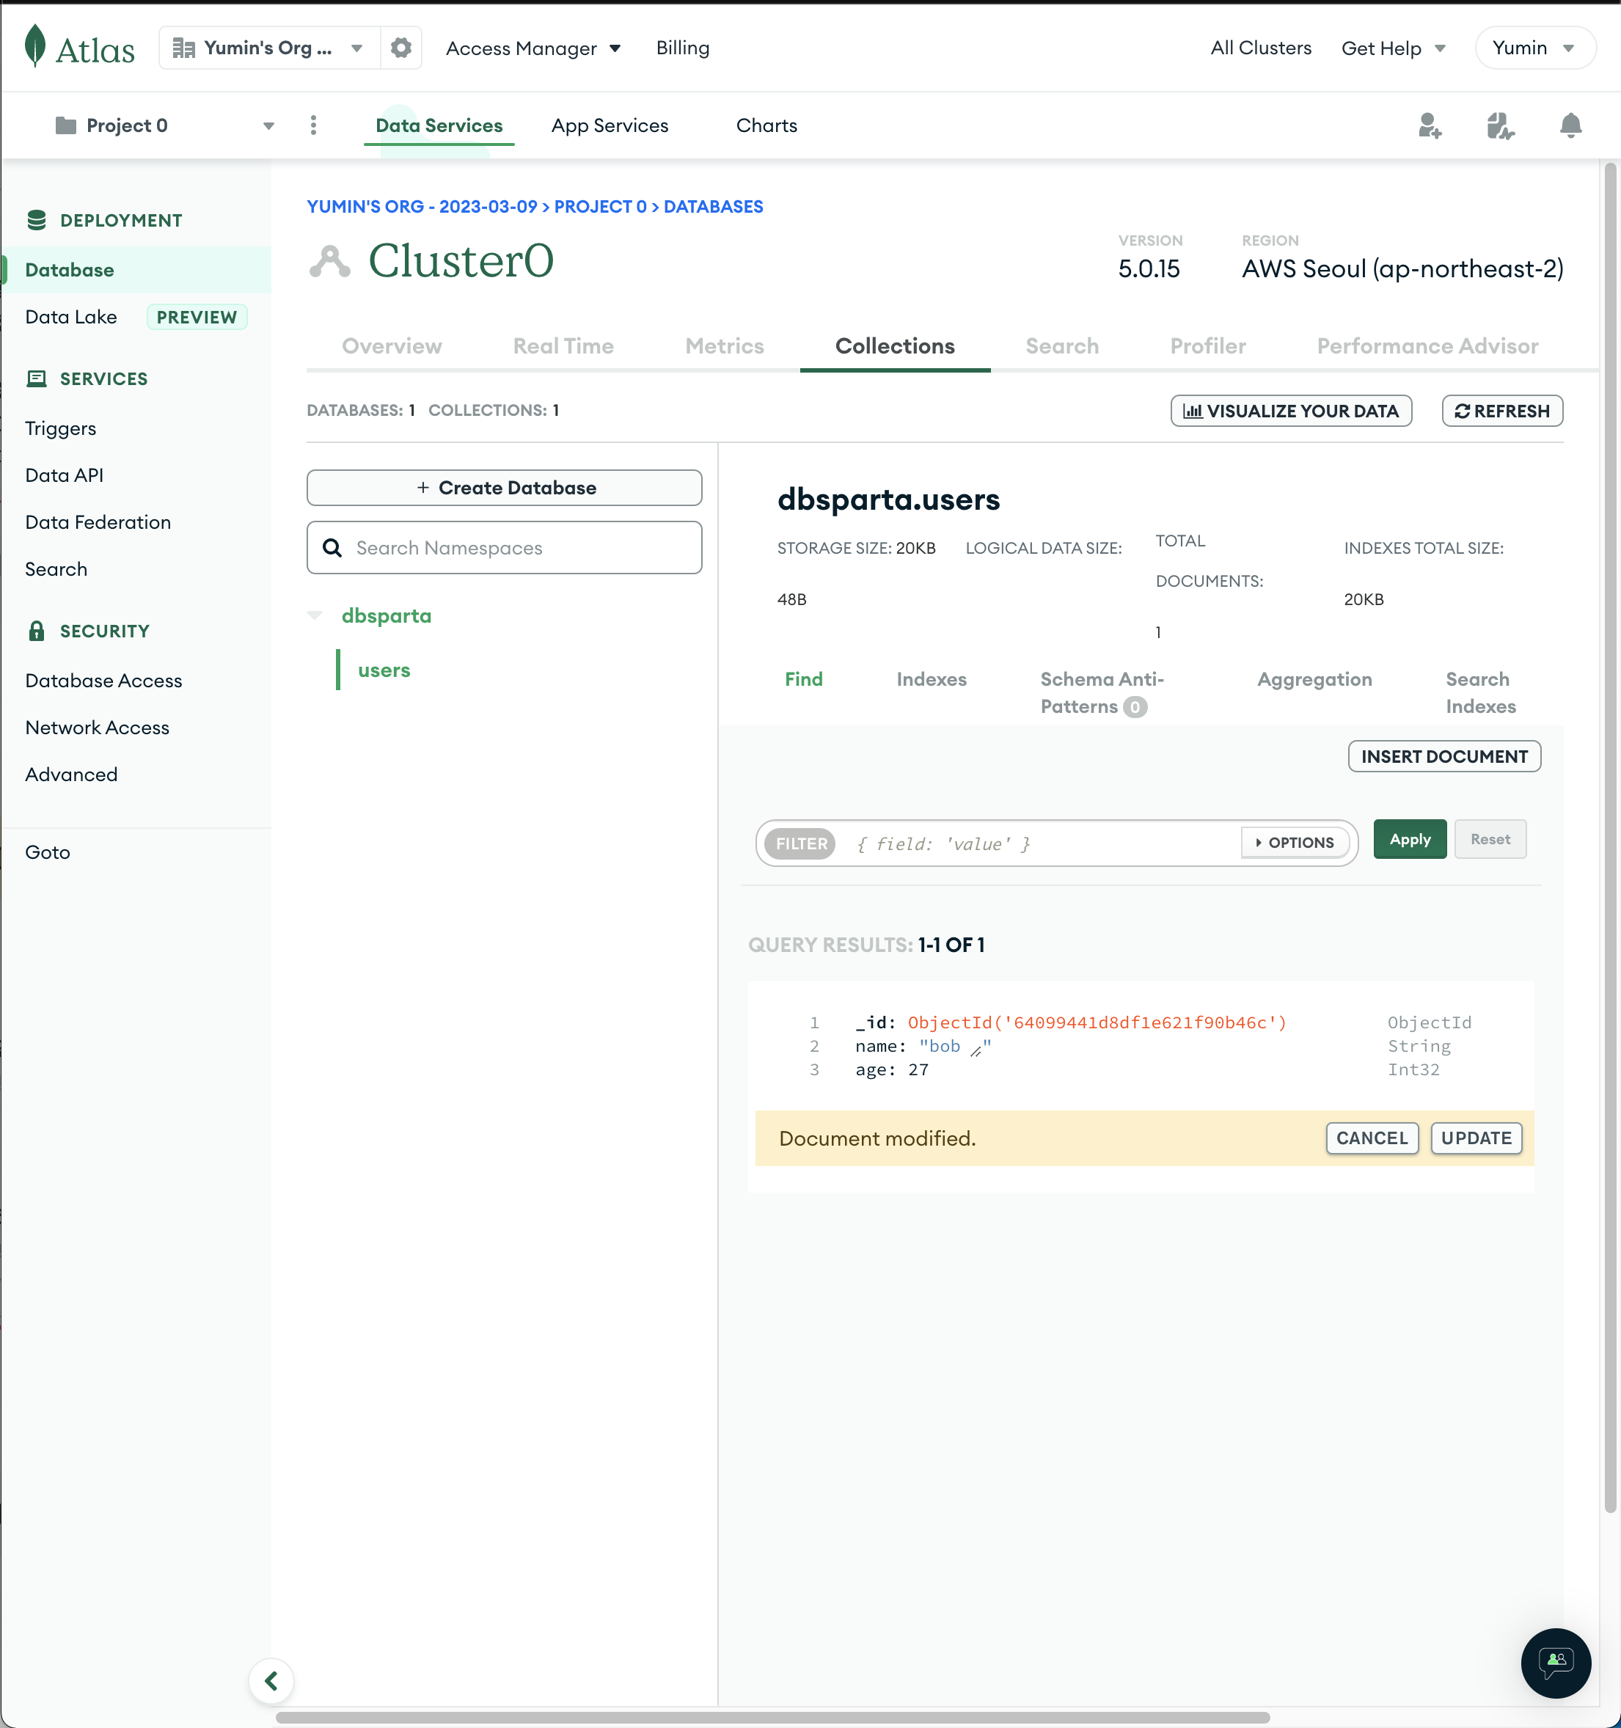
Task: Click the pencil edit icon in name field
Action: click(976, 1050)
